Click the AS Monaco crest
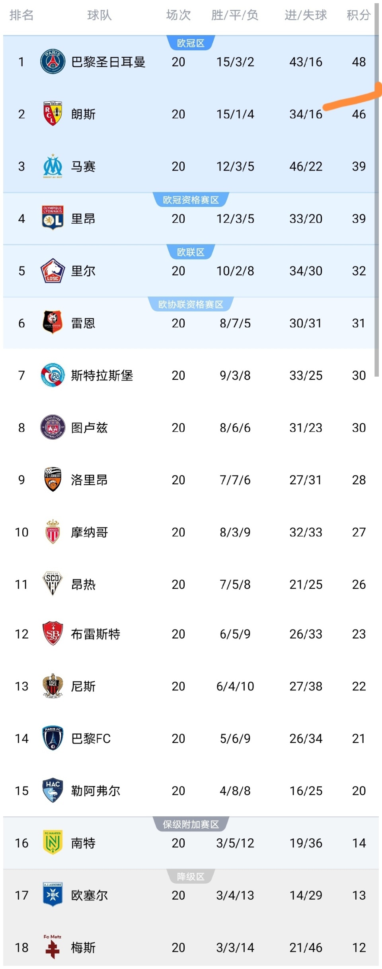The image size is (382, 969). tap(53, 532)
